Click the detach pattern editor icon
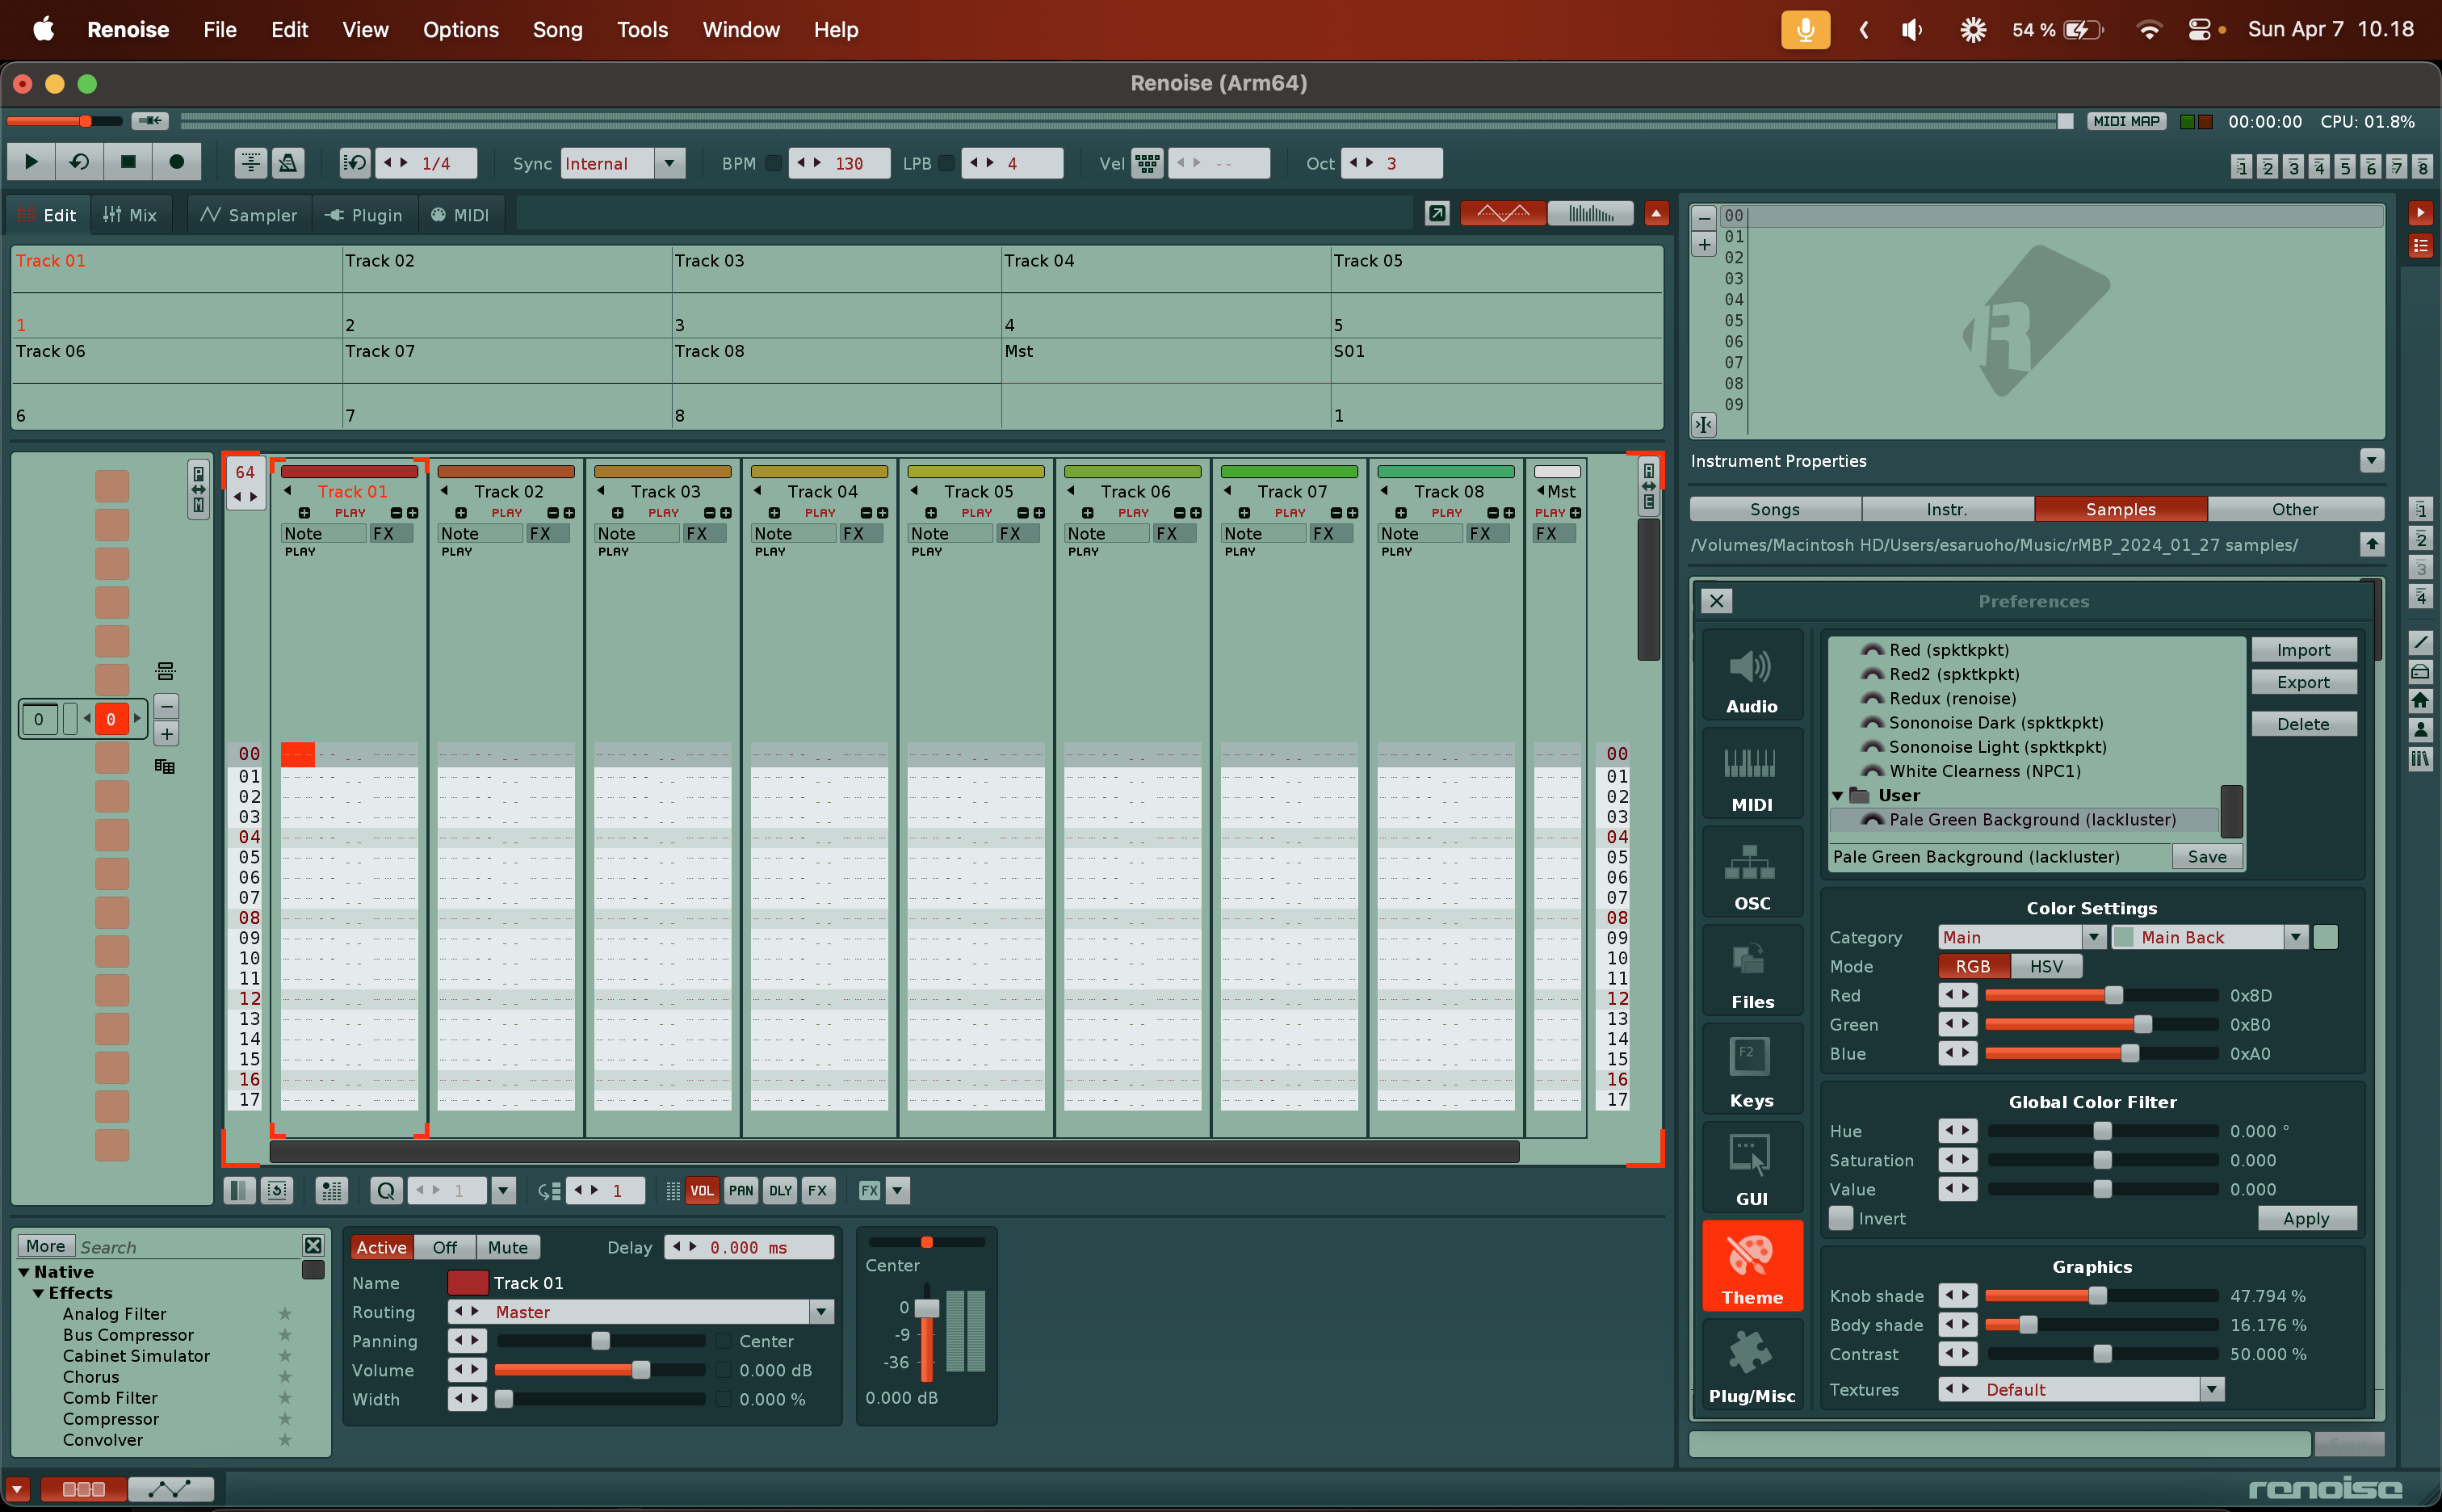Screen dimensions: 2442x1512 pos(1437,213)
